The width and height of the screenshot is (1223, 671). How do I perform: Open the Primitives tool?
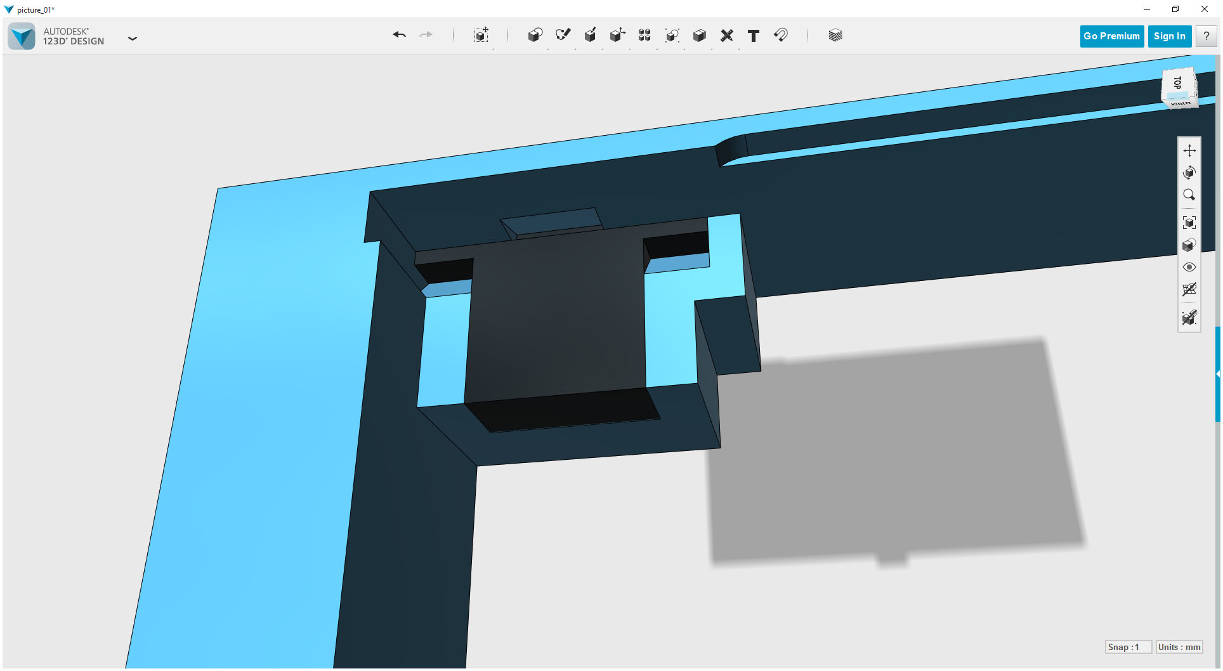(x=535, y=36)
